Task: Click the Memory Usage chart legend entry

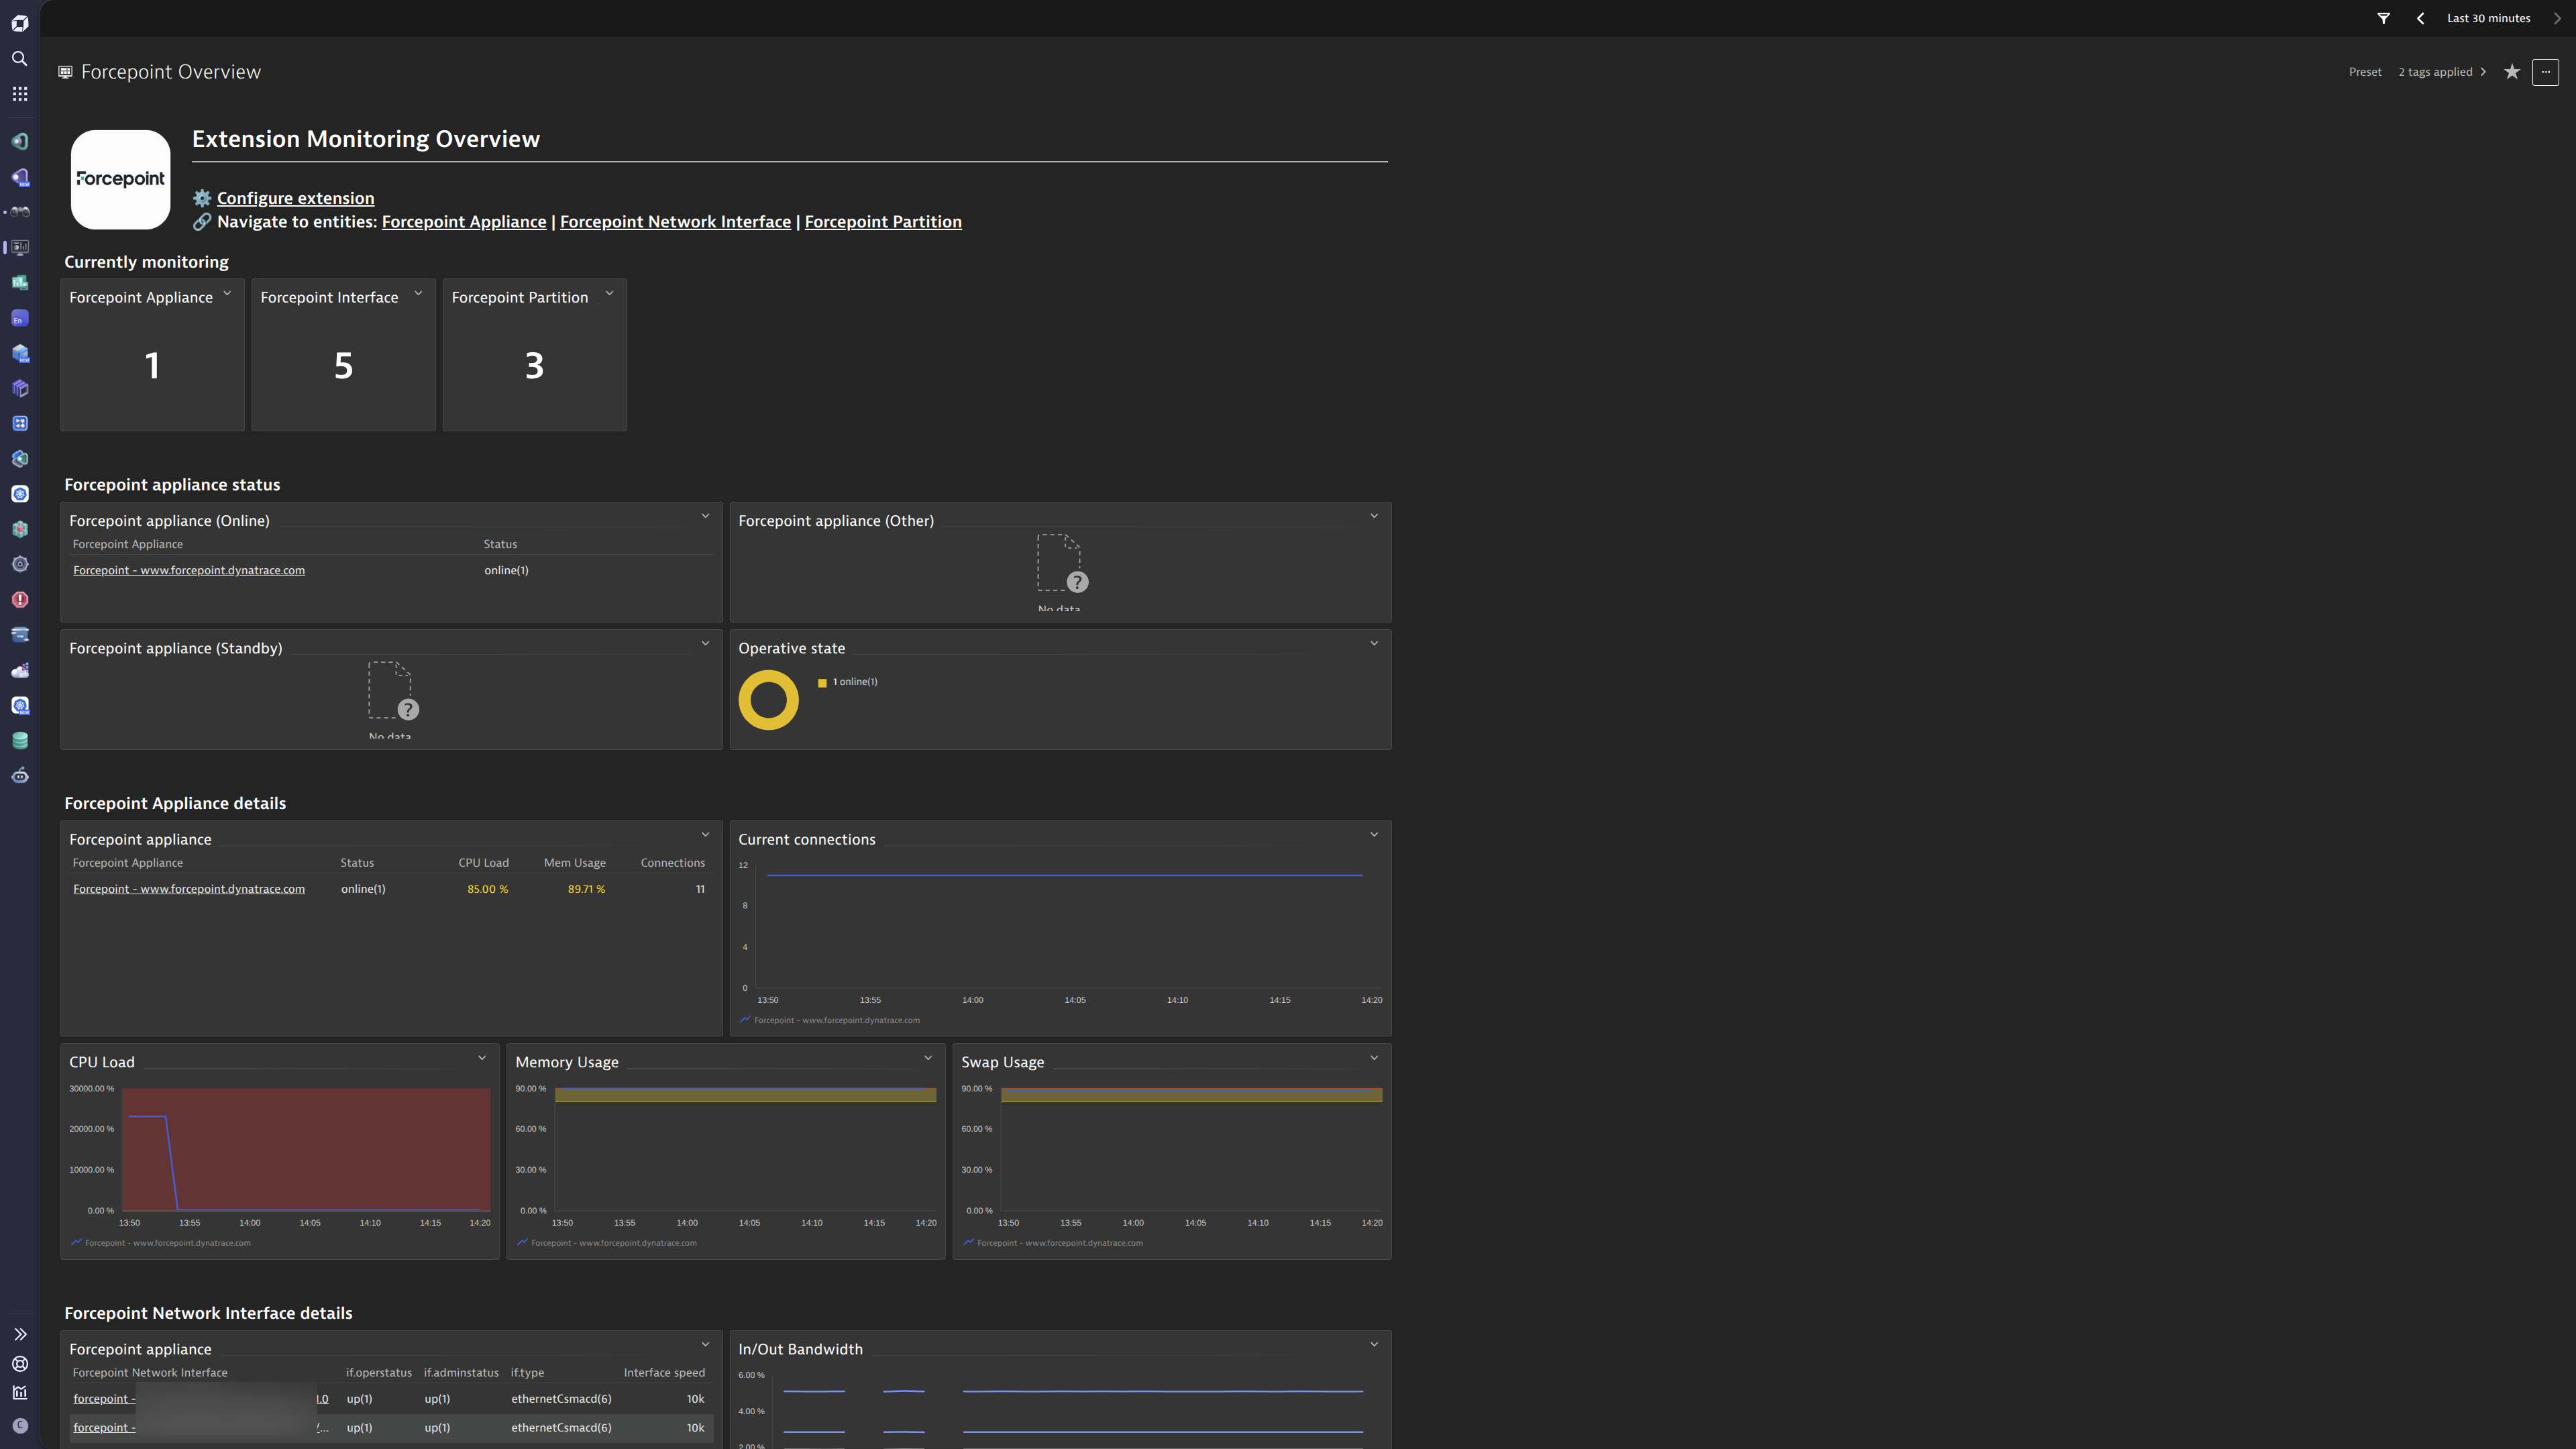Action: pyautogui.click(x=607, y=1243)
